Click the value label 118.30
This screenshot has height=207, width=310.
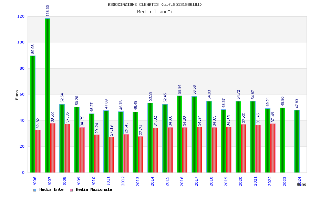click(48, 11)
